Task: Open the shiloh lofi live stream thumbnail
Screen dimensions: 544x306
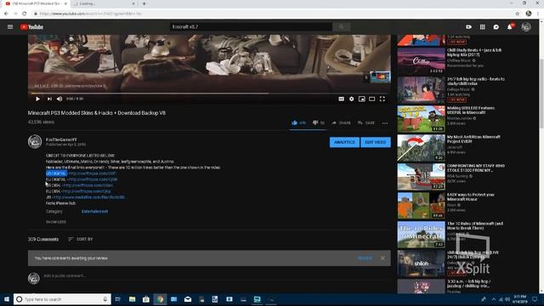Action: coord(421,263)
